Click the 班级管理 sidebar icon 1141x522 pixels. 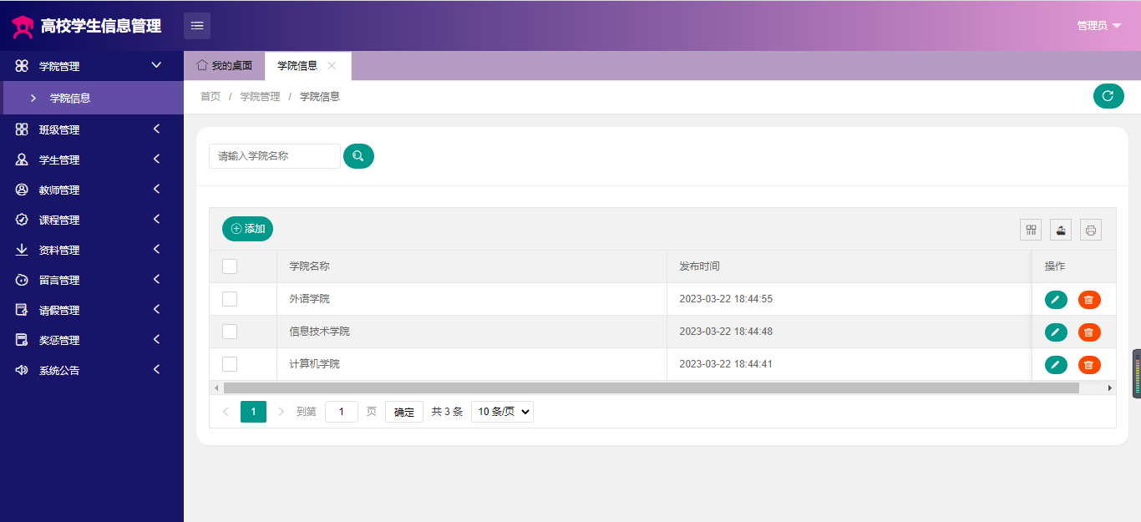tap(23, 129)
